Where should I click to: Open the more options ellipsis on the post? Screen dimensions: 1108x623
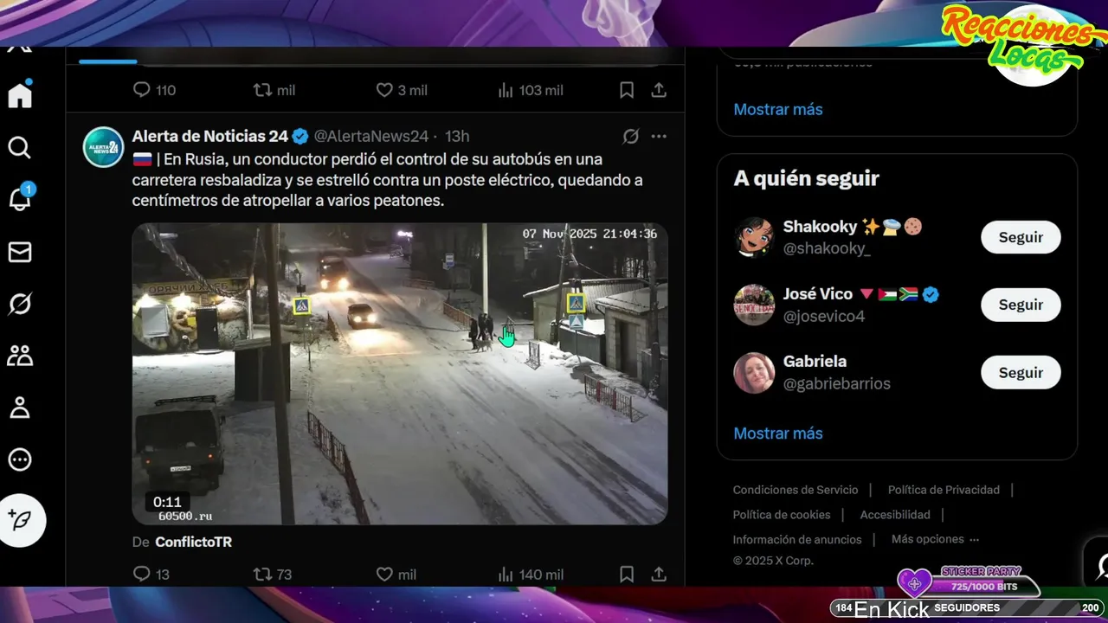pos(659,136)
